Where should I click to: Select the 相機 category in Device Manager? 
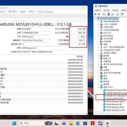point(105,44)
